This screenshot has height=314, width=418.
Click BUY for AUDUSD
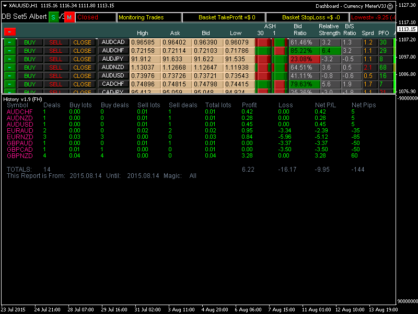(30, 76)
